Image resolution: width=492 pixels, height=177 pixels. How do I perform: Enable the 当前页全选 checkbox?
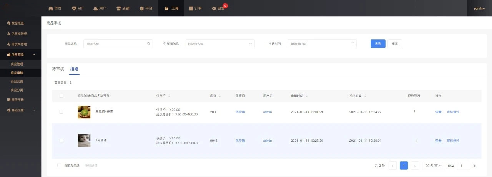coord(59,166)
